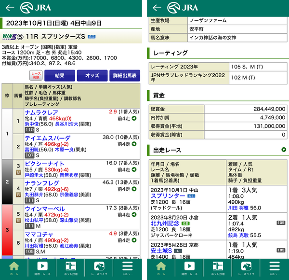Expand 前4走 arrow for ナムラクレア
289x280 pixels.
pyautogui.click(x=134, y=118)
